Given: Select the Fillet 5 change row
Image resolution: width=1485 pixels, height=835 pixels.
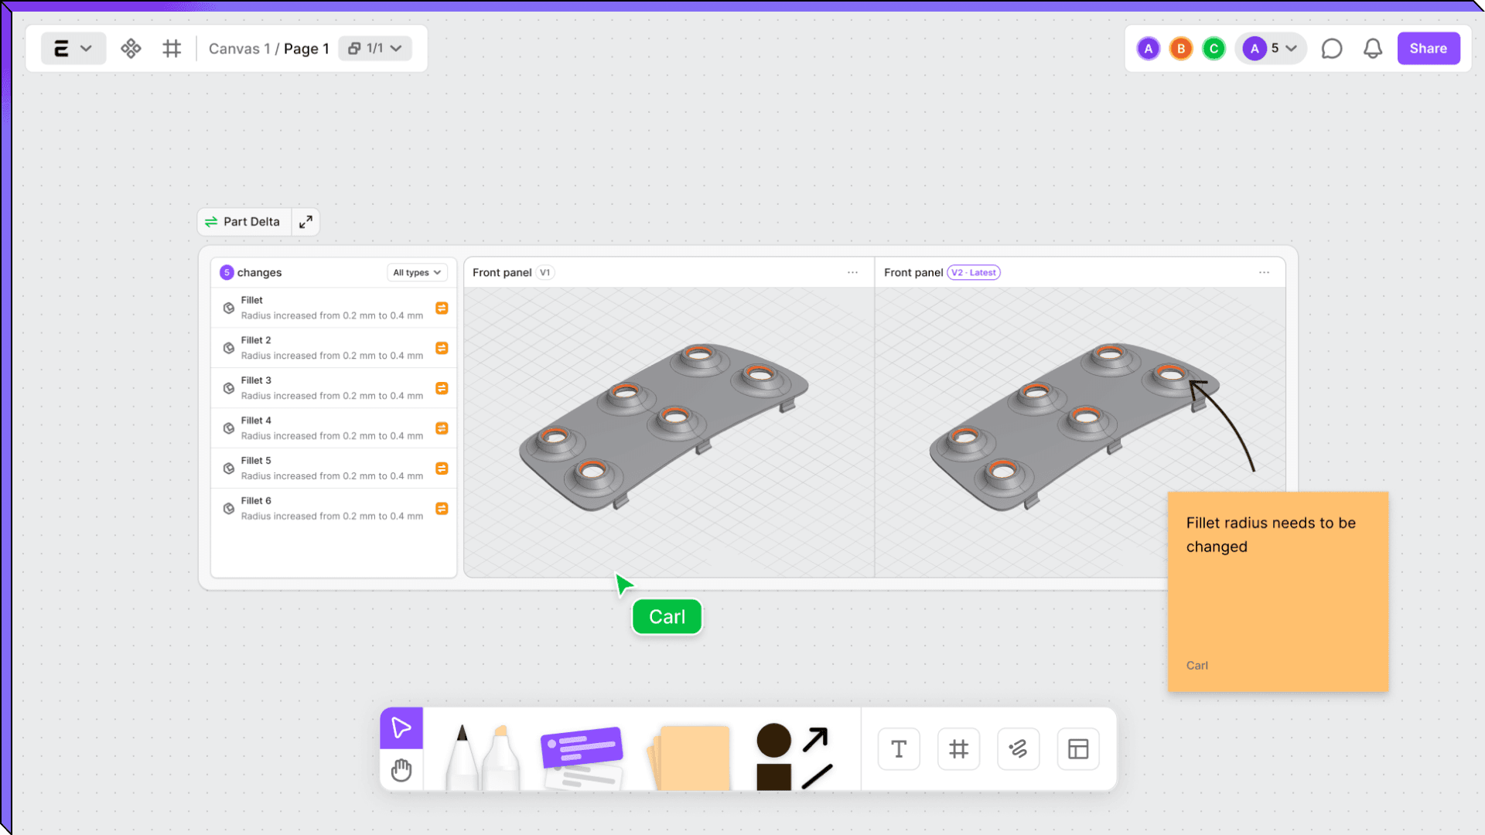Looking at the screenshot, I should 333,469.
